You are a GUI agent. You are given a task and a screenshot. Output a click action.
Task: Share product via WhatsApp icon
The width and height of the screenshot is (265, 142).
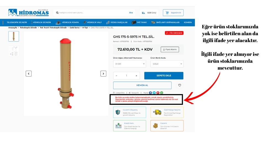[162, 93]
